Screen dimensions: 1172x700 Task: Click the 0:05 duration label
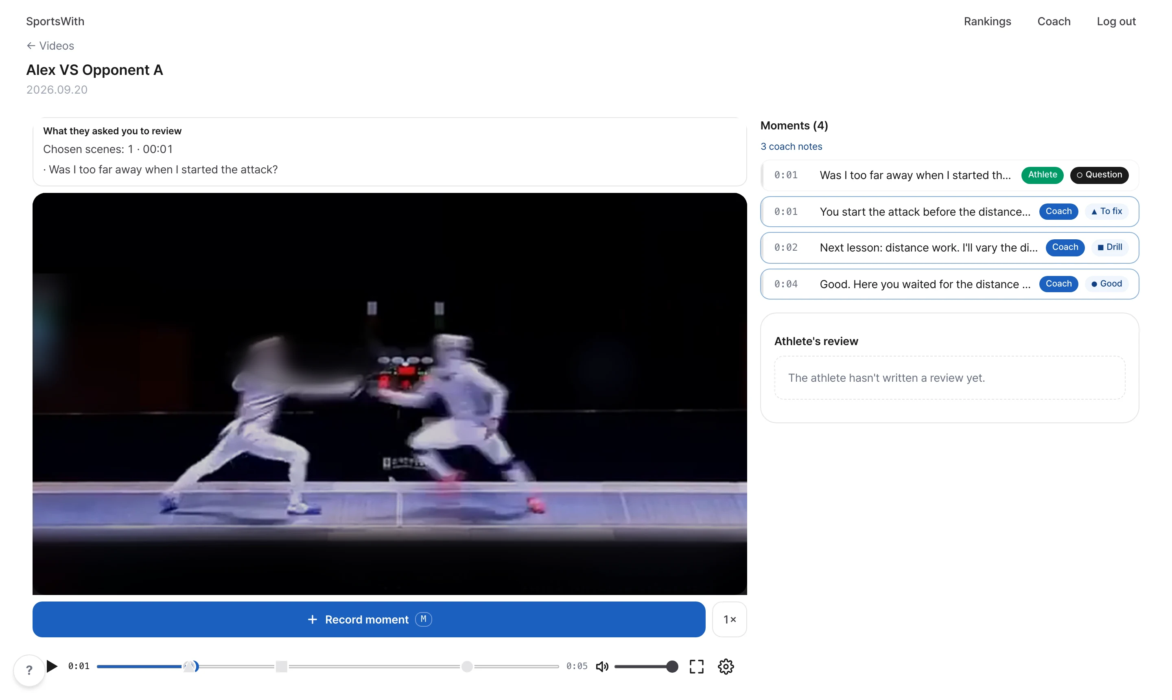pyautogui.click(x=576, y=666)
